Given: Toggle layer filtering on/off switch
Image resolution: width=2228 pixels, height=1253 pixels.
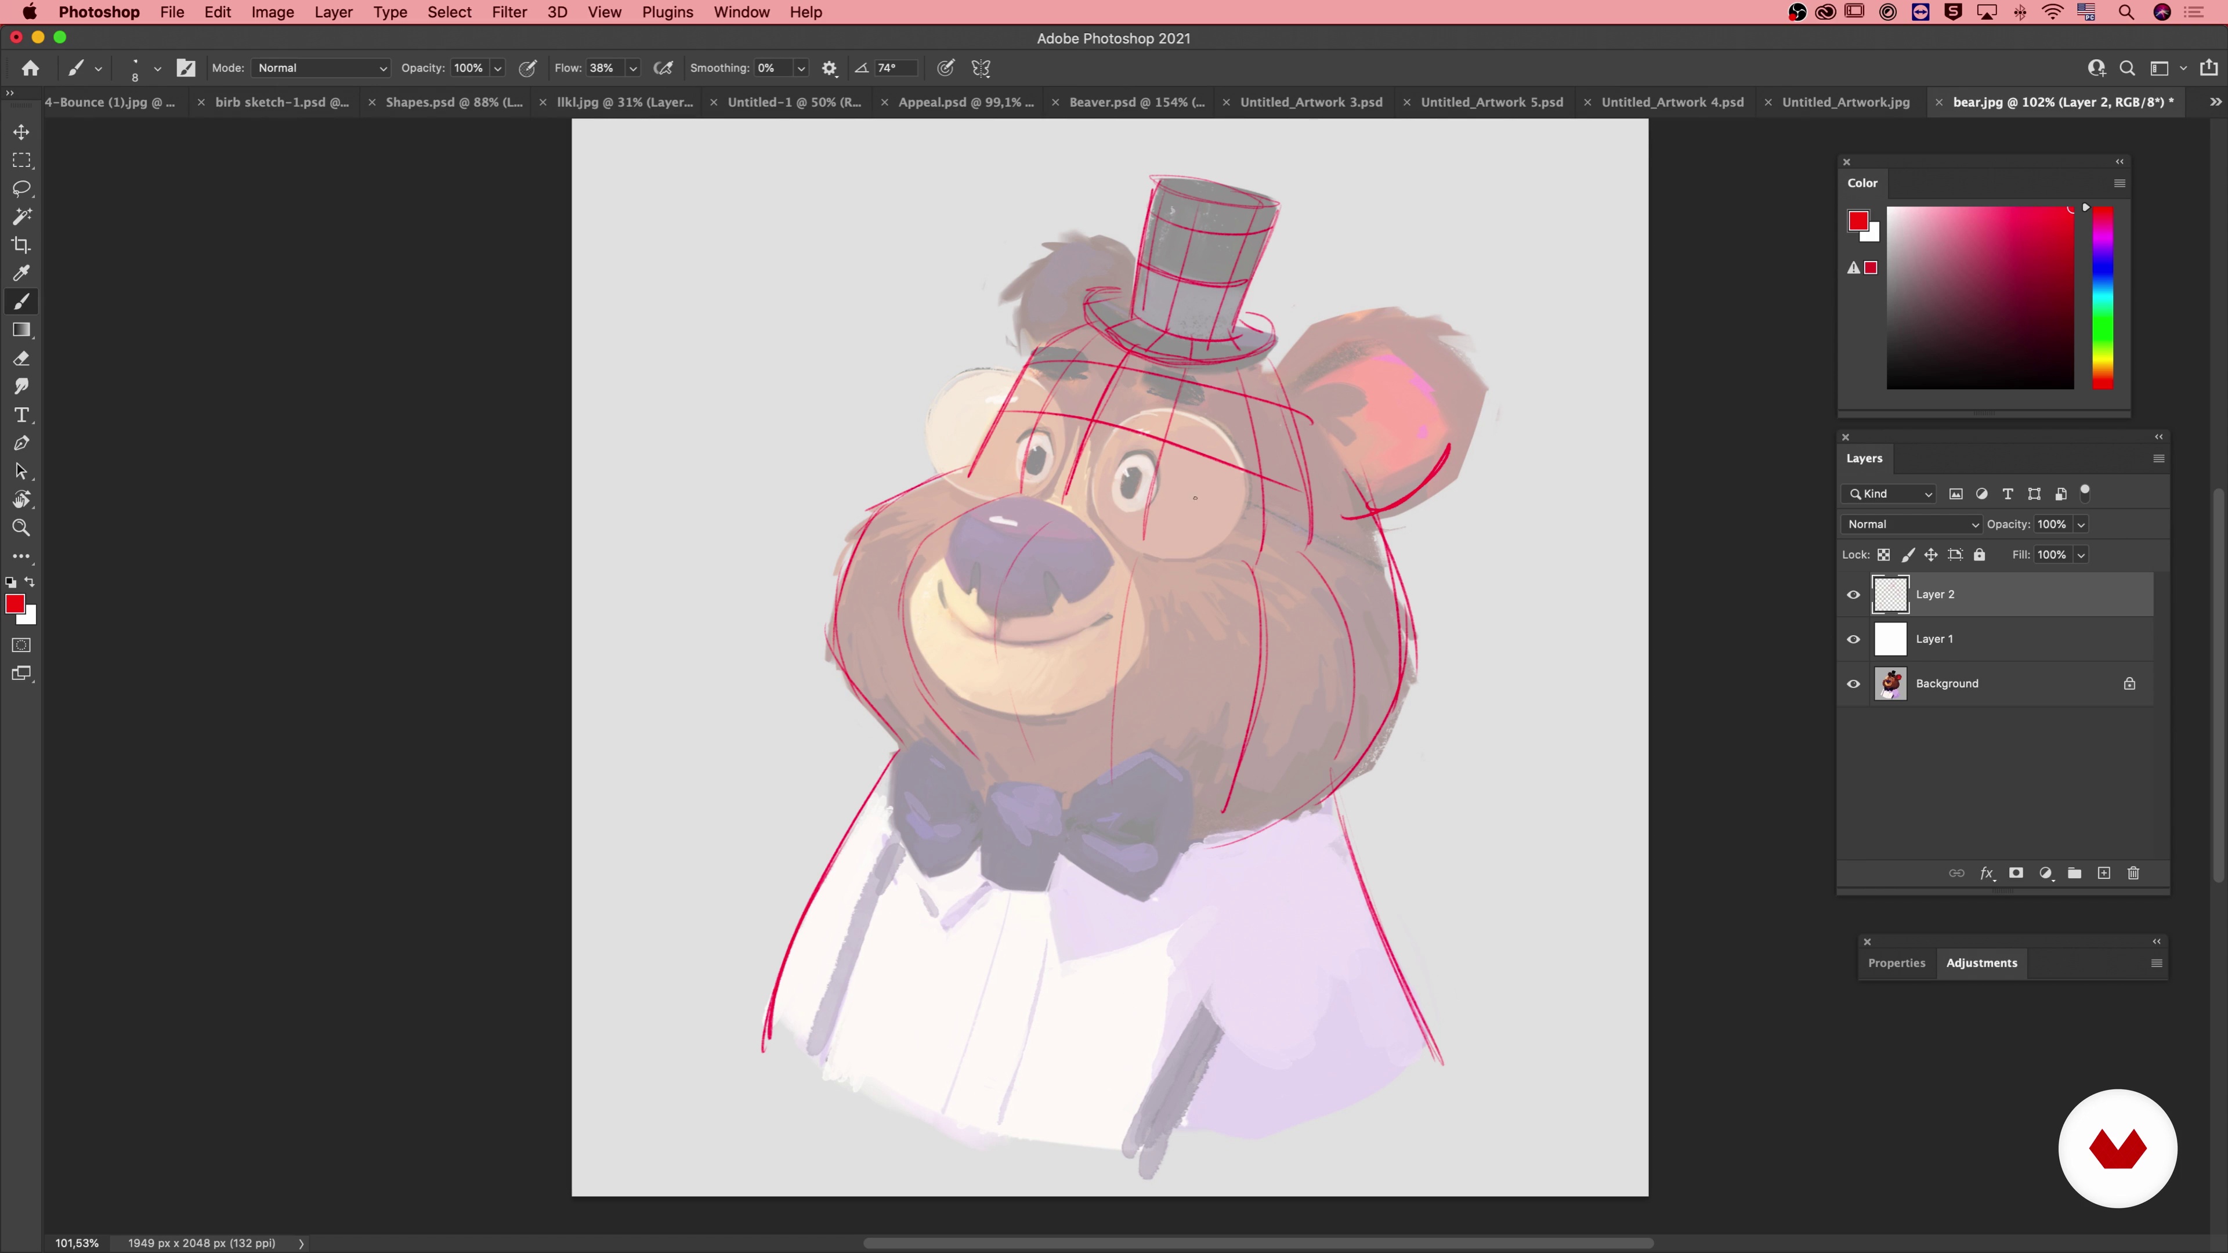Looking at the screenshot, I should click(2085, 493).
